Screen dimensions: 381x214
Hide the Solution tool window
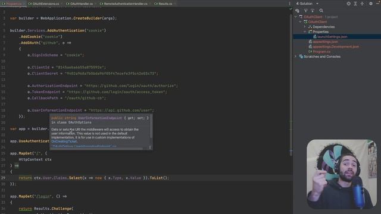point(378,4)
